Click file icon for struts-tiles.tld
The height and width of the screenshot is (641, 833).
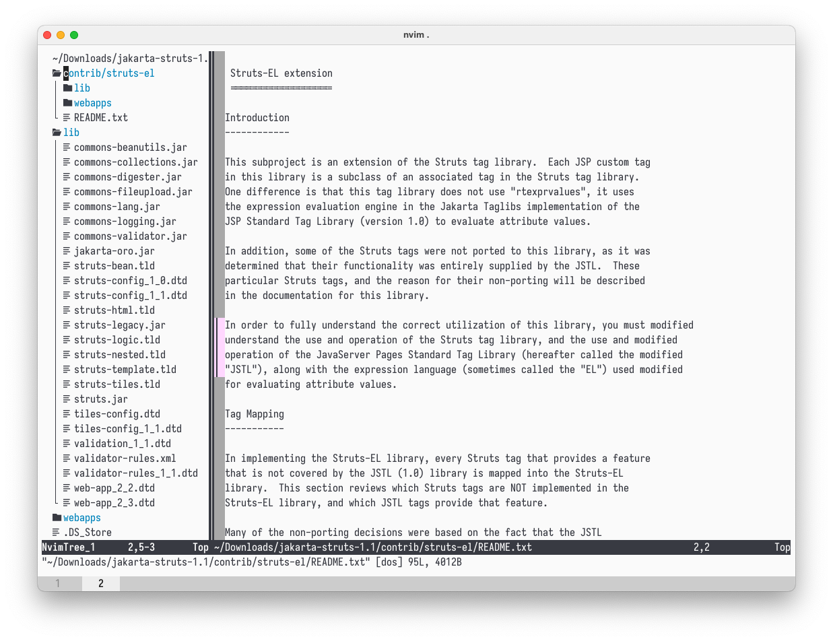pos(67,384)
